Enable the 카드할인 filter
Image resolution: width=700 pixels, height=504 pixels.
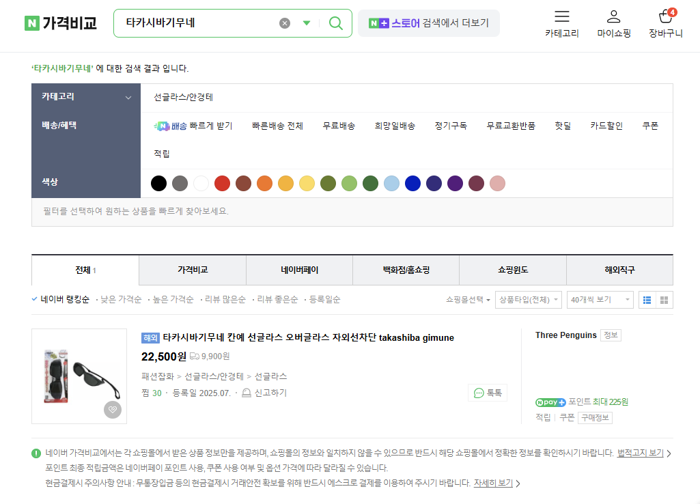pyautogui.click(x=606, y=126)
